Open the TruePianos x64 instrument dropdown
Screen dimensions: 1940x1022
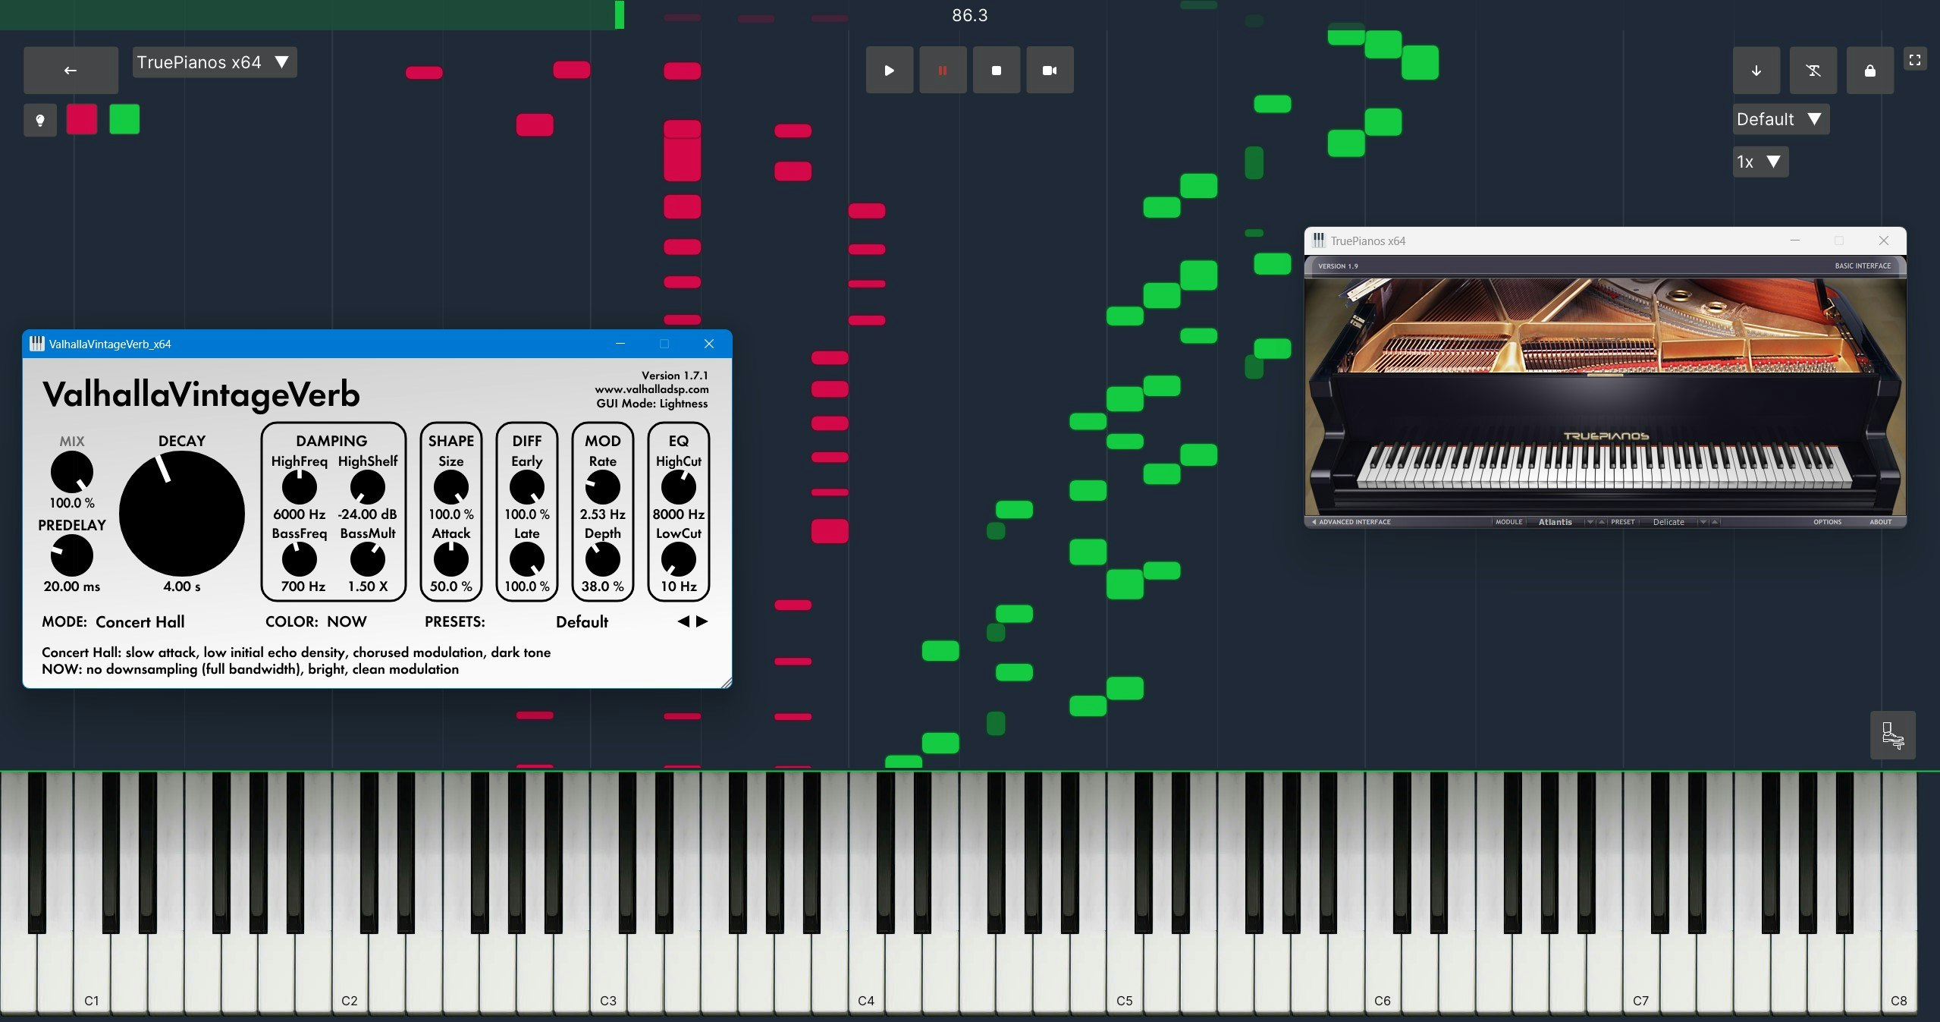215,62
